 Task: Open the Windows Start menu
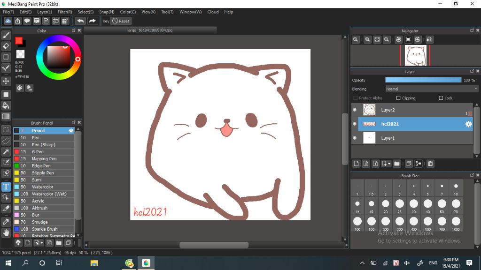8,263
